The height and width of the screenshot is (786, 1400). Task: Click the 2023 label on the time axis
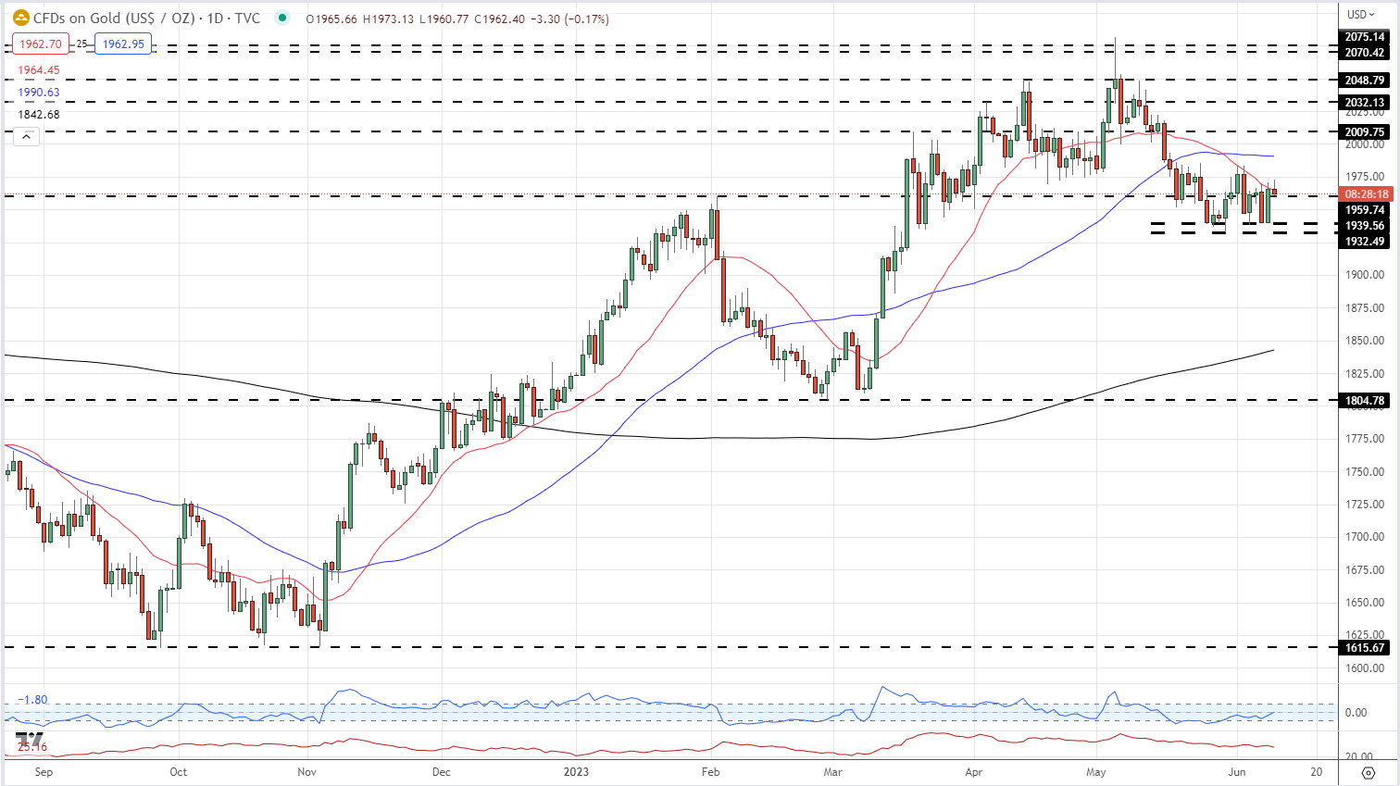576,771
